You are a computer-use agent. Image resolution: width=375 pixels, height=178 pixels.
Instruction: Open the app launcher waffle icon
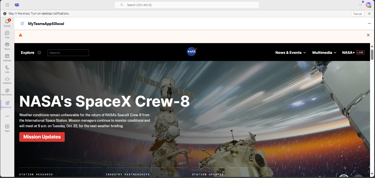7,5
